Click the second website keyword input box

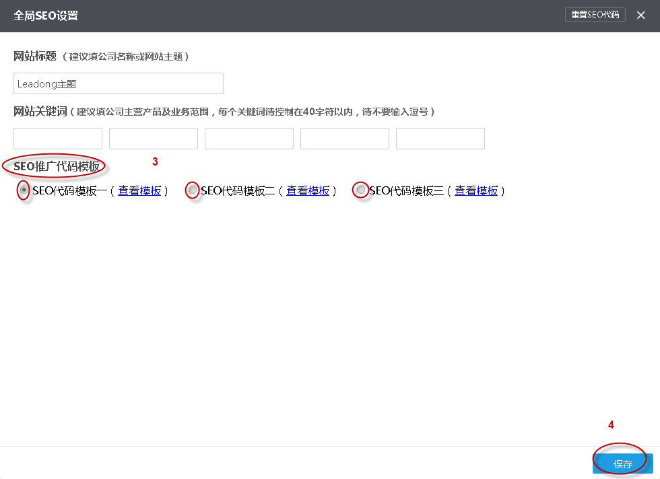pos(153,138)
